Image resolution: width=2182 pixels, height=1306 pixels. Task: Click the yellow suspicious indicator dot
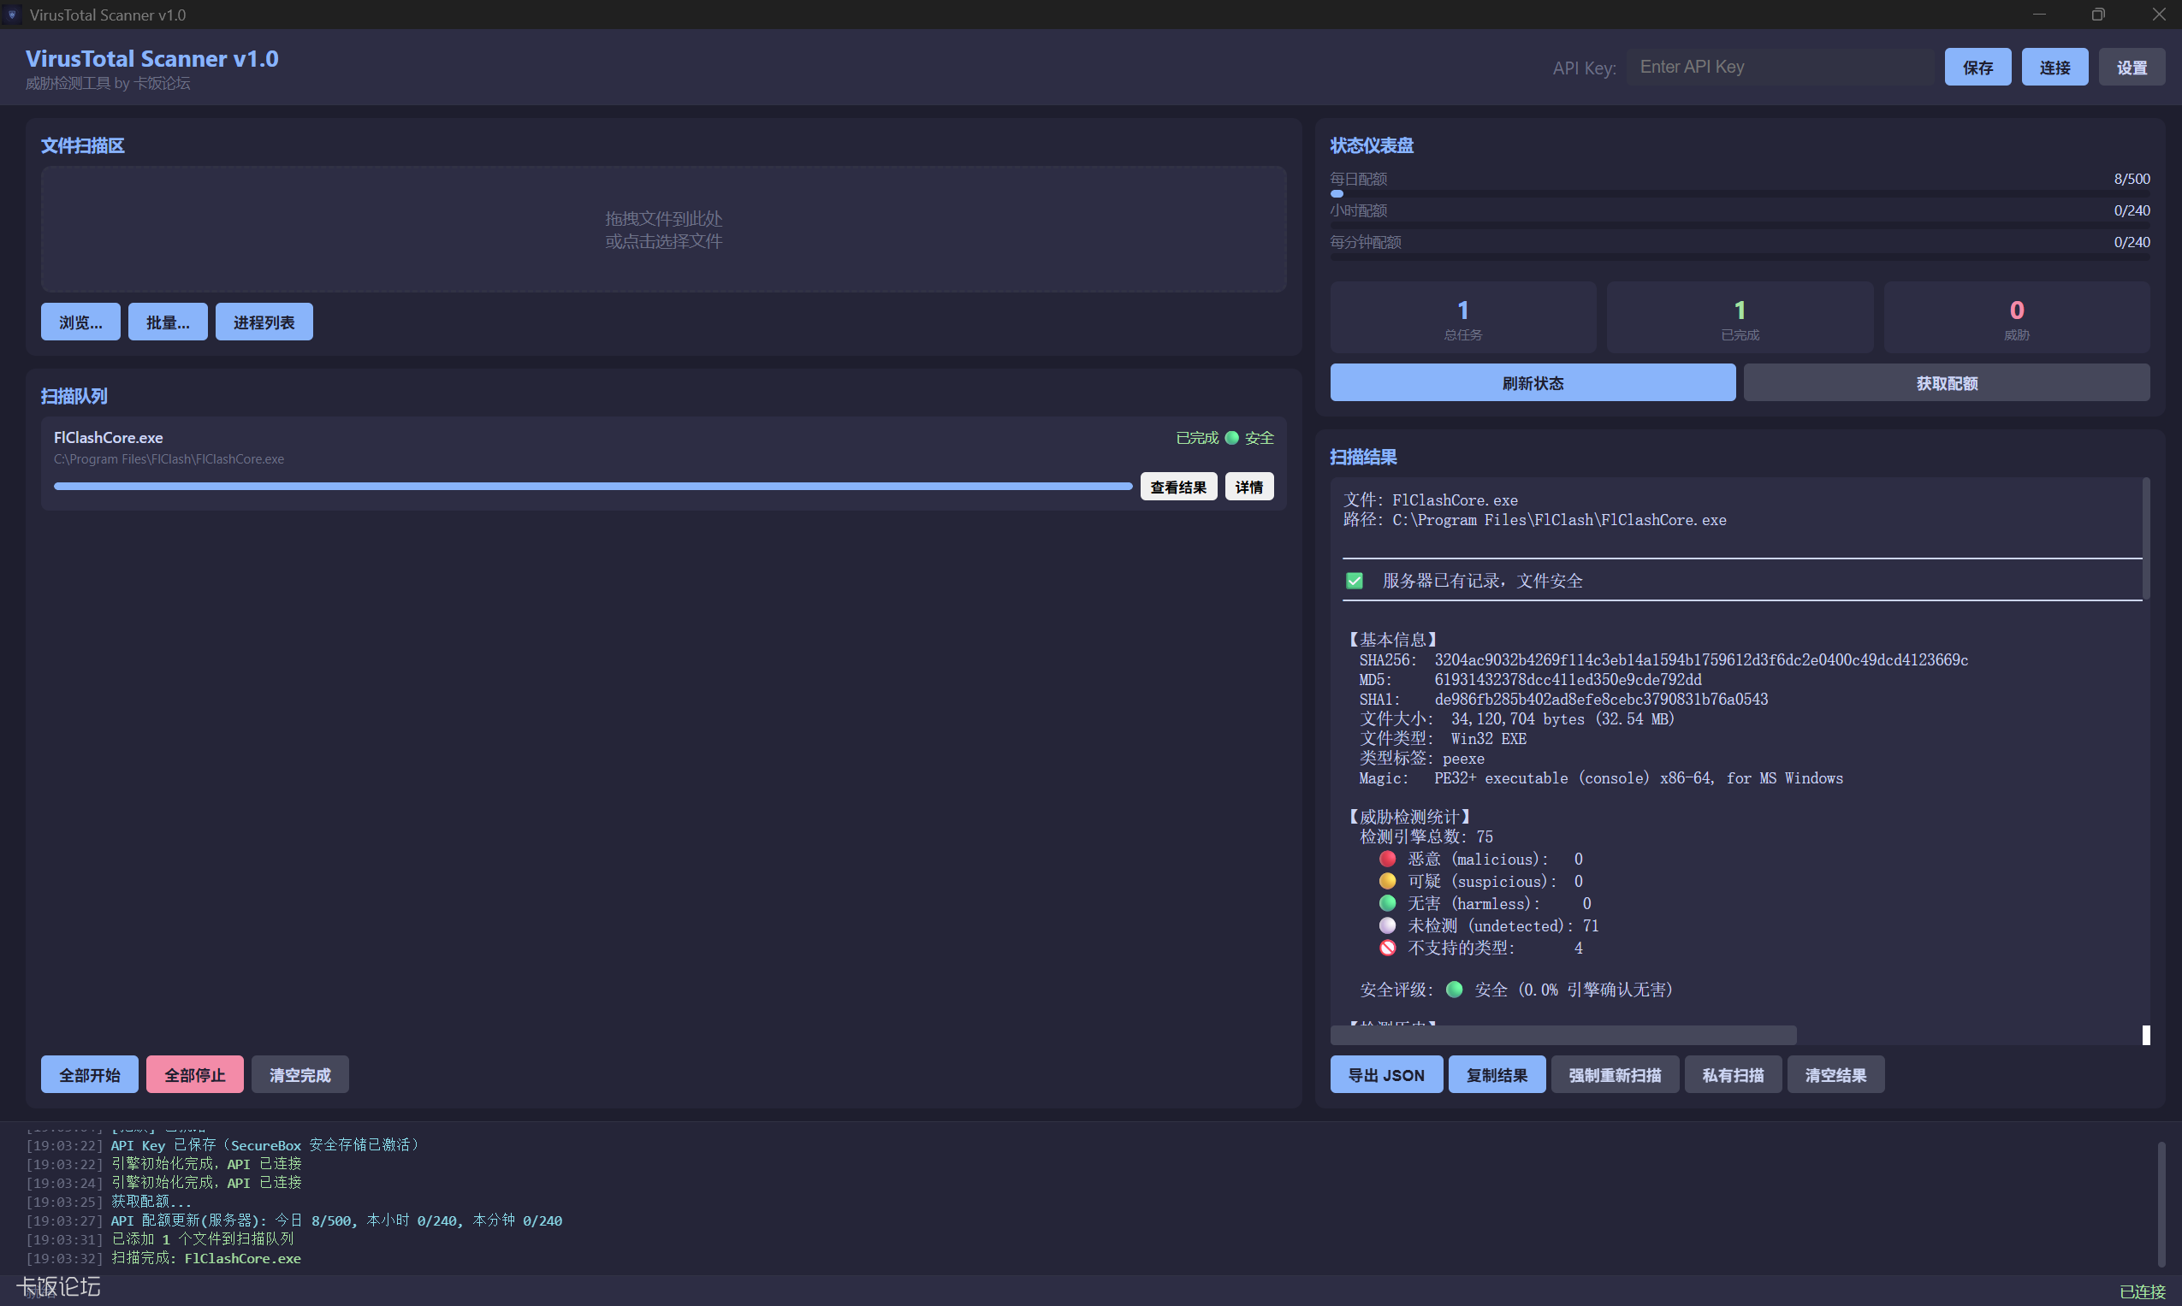pyautogui.click(x=1387, y=881)
